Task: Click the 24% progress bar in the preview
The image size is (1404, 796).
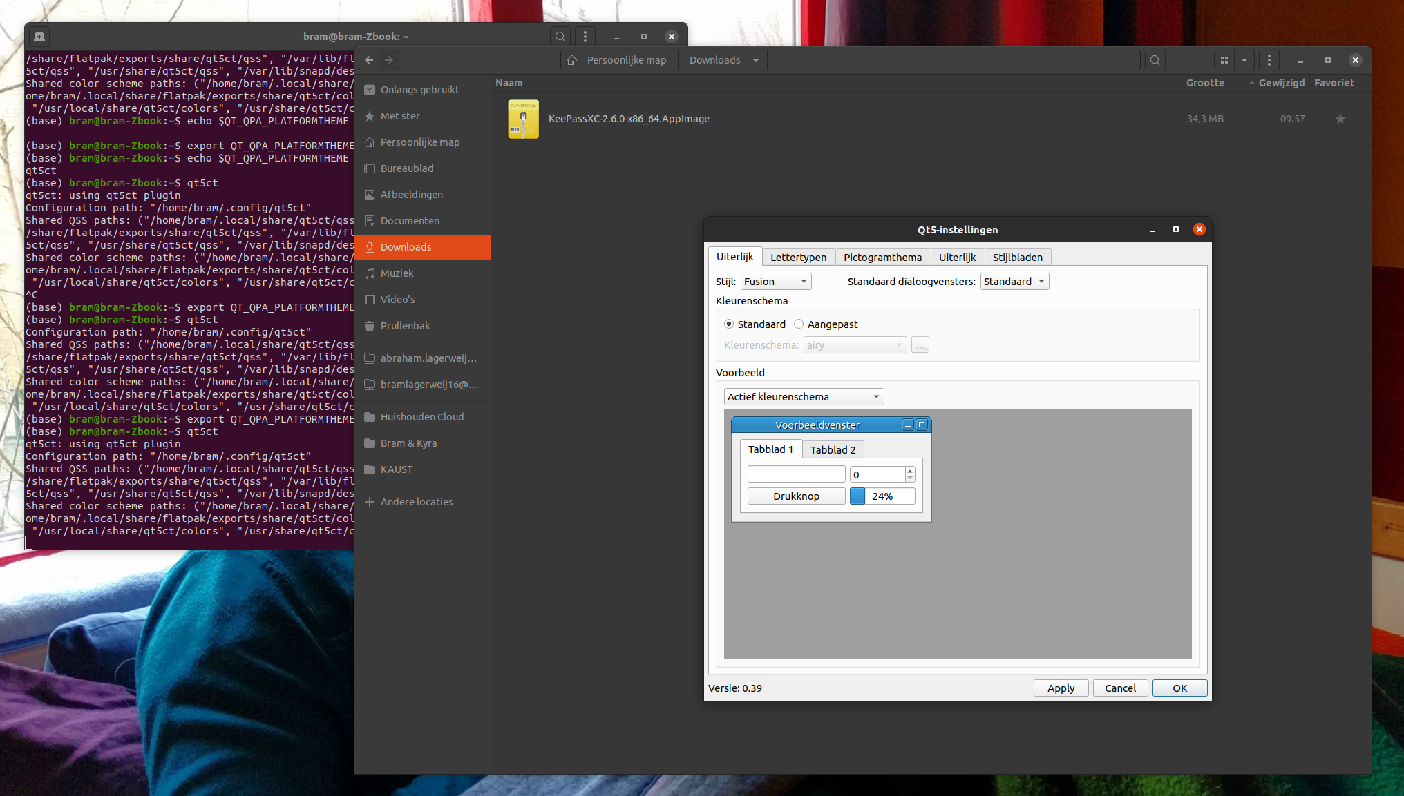Action: click(x=882, y=496)
